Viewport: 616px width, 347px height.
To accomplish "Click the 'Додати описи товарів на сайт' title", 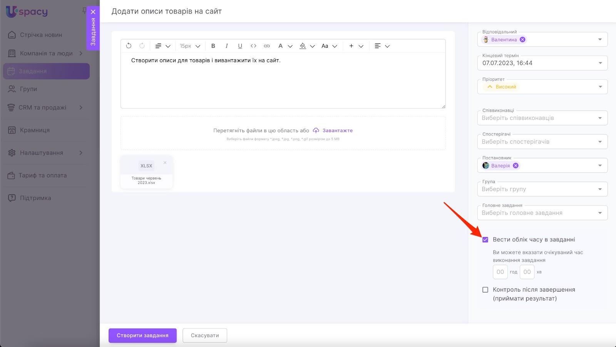I will (167, 11).
